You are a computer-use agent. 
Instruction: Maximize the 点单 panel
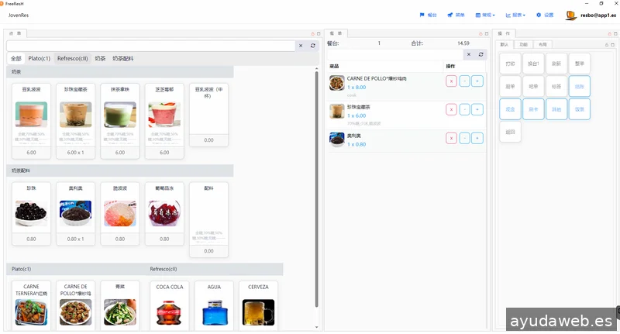click(x=319, y=33)
